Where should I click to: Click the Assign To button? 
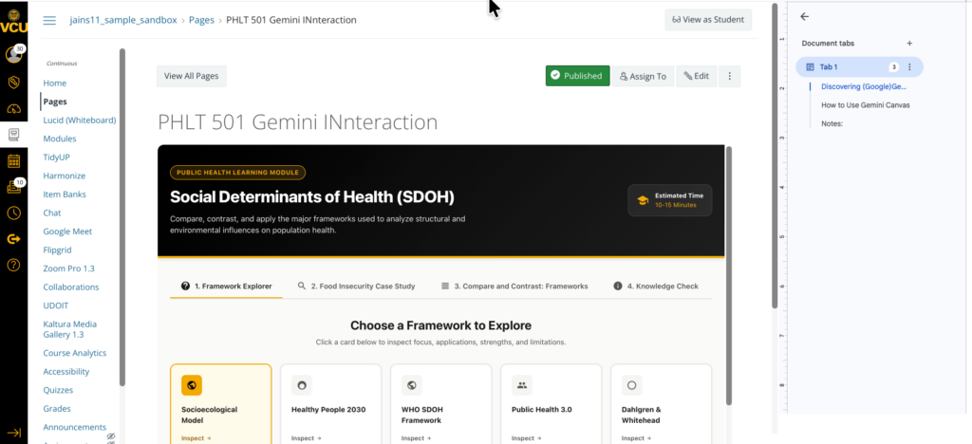[643, 76]
